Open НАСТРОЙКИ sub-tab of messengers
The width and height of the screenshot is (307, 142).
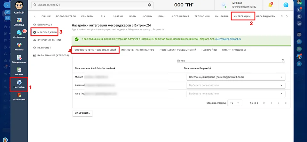[209, 50]
